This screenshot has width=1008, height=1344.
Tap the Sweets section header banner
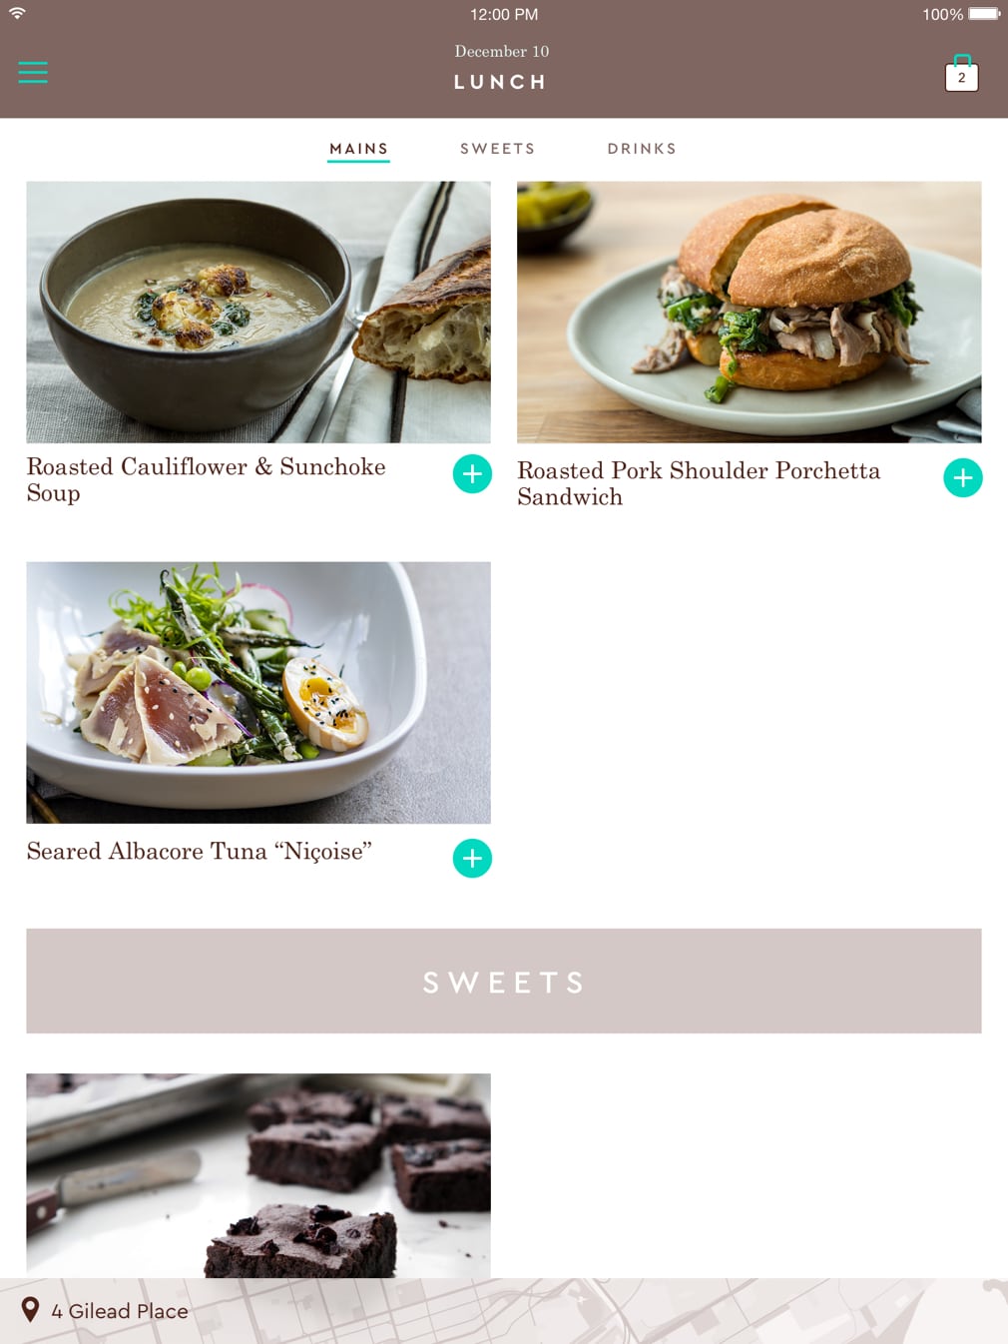tap(504, 981)
